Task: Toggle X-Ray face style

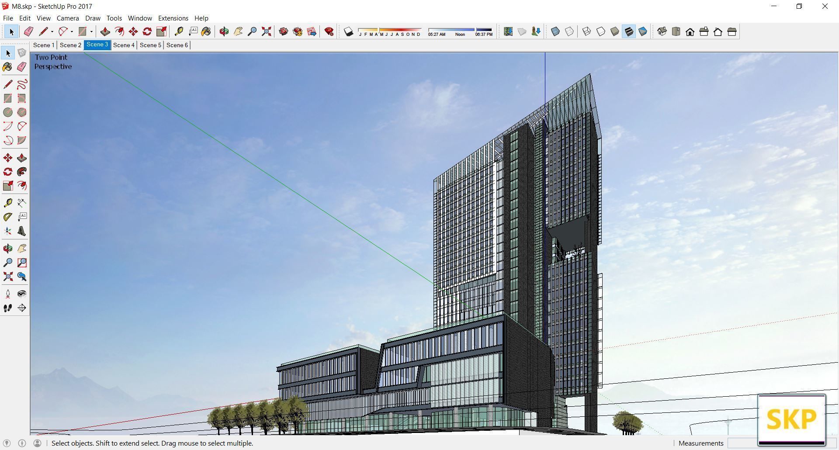Action: click(555, 31)
